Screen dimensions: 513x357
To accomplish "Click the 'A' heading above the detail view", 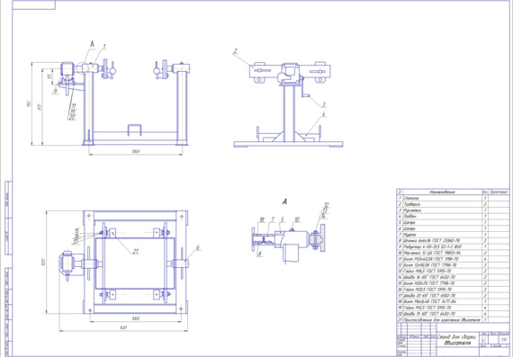I will (x=284, y=202).
